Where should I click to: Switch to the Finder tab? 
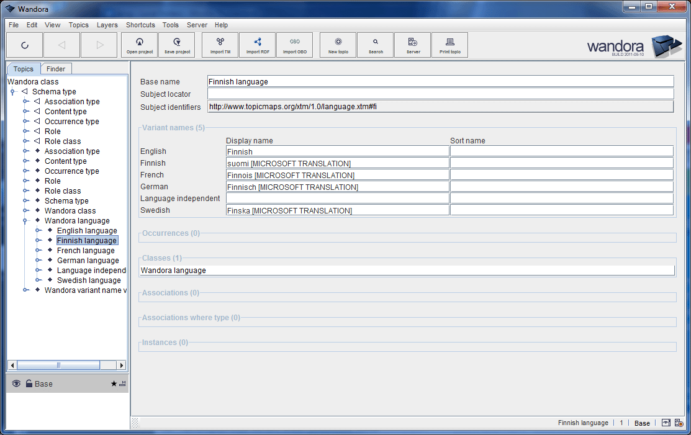coord(56,68)
